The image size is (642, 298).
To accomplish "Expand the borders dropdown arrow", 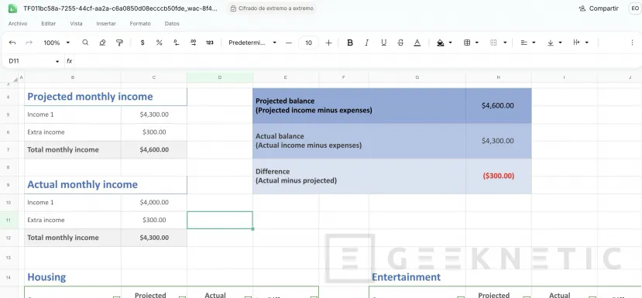I will 477,43.
